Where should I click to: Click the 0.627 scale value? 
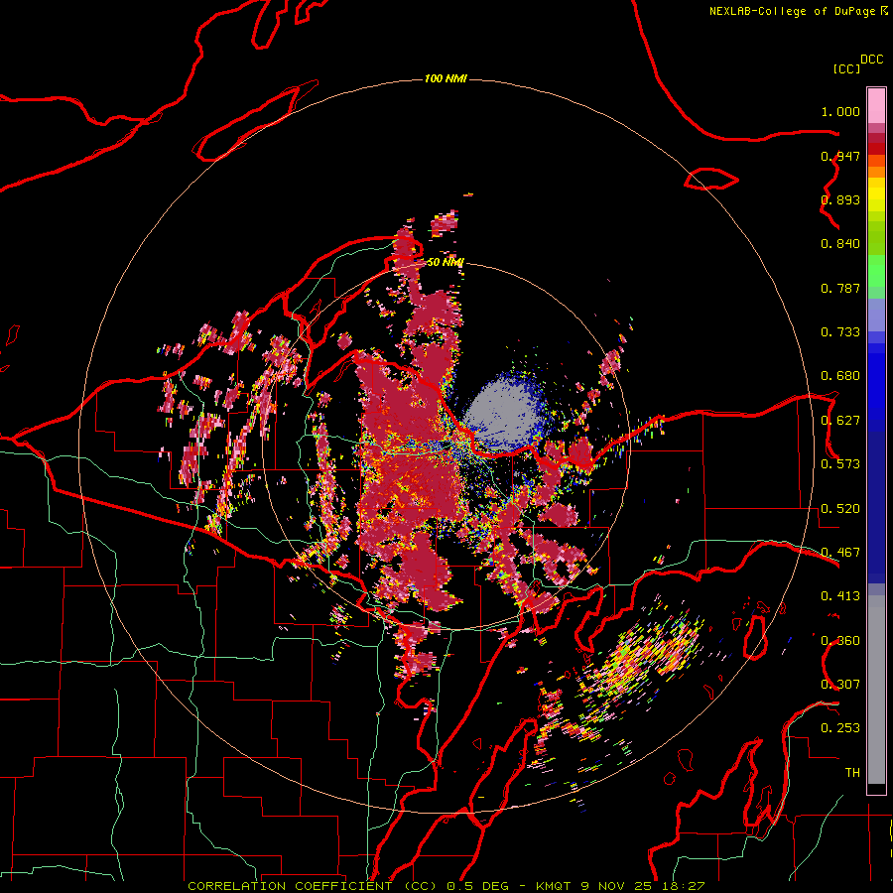(x=840, y=421)
